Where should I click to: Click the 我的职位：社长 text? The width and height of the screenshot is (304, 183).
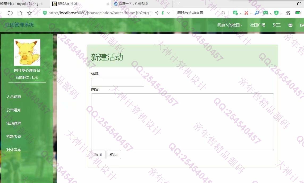pyautogui.click(x=27, y=77)
